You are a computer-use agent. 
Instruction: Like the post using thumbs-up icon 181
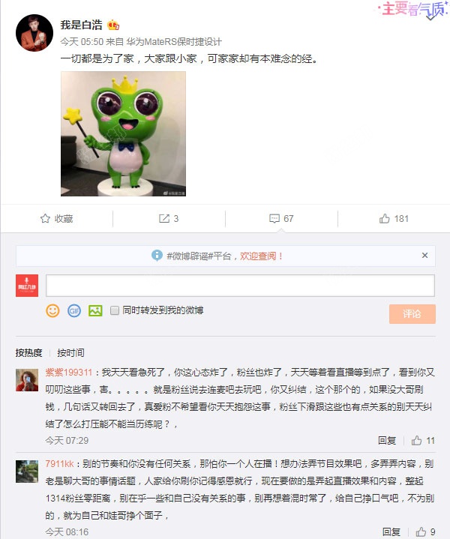point(384,218)
